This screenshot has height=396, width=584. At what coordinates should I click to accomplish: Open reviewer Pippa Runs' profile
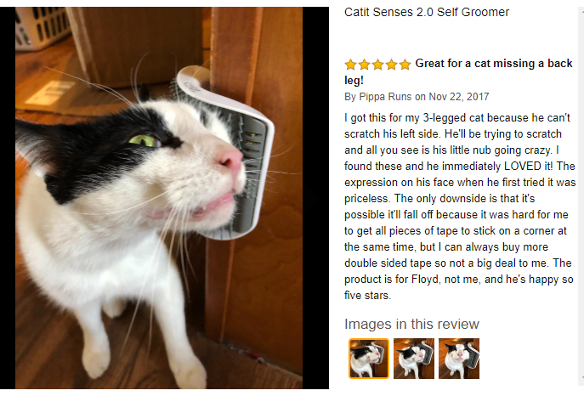(x=385, y=97)
